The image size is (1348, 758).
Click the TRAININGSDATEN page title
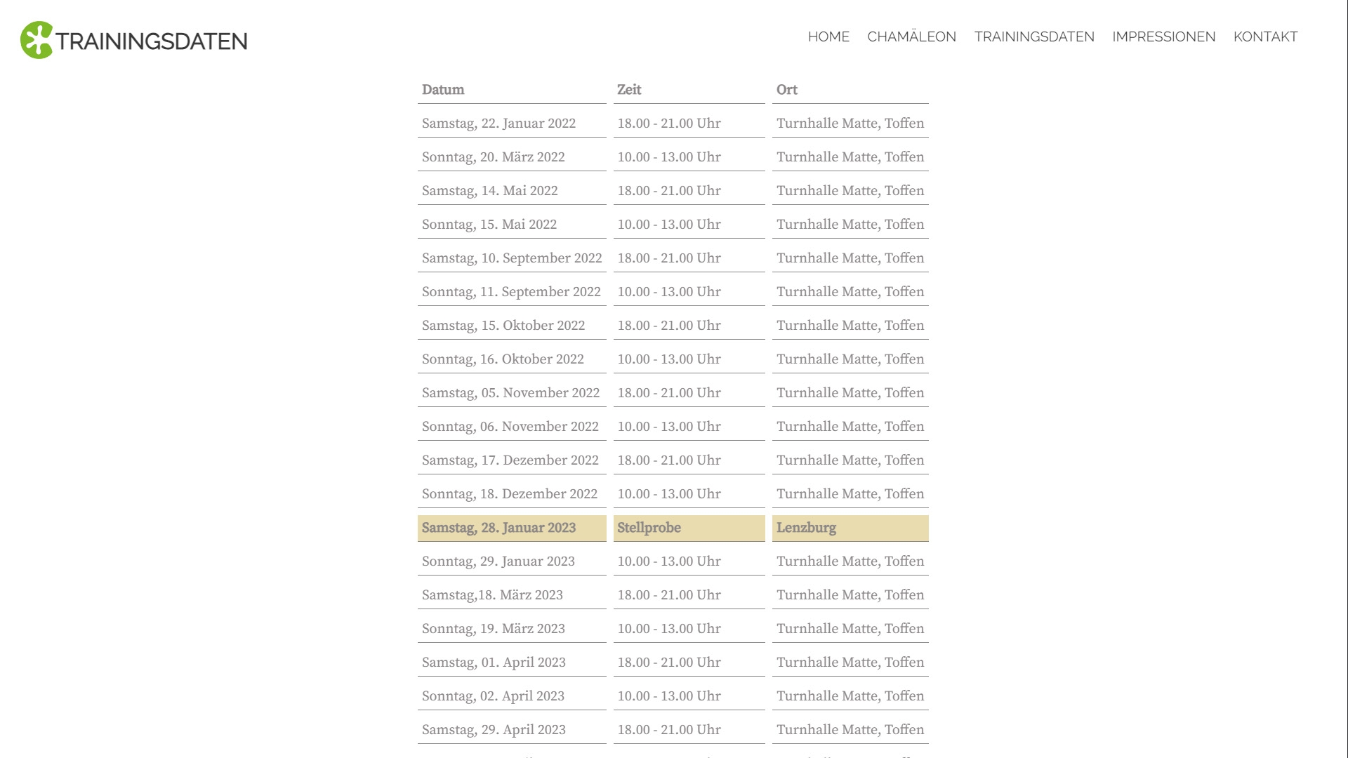(x=152, y=41)
